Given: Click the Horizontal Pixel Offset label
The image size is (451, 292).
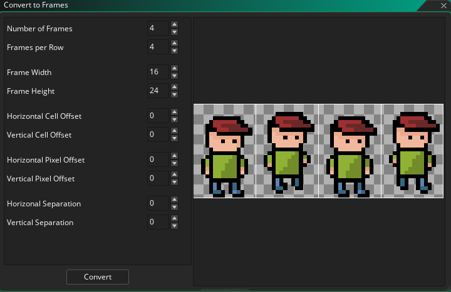Looking at the screenshot, I should 46,160.
